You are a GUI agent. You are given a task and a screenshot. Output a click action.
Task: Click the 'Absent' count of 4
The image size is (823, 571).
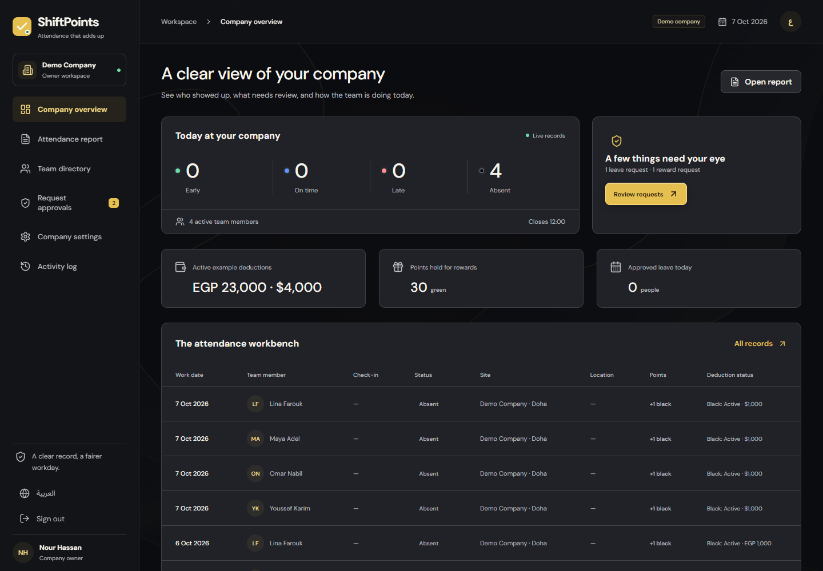pyautogui.click(x=496, y=171)
